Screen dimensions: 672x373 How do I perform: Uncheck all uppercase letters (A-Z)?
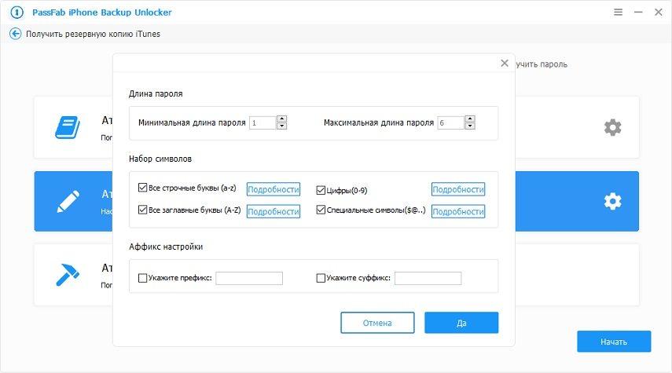click(x=143, y=210)
